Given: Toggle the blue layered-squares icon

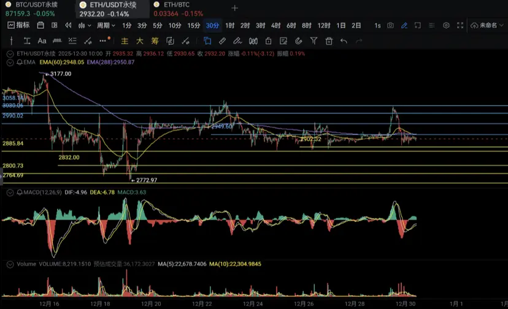Looking at the screenshot, I should point(207,41).
